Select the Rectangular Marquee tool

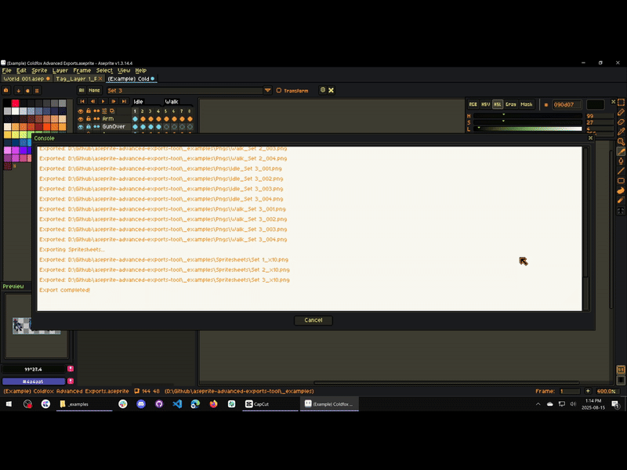[621, 103]
